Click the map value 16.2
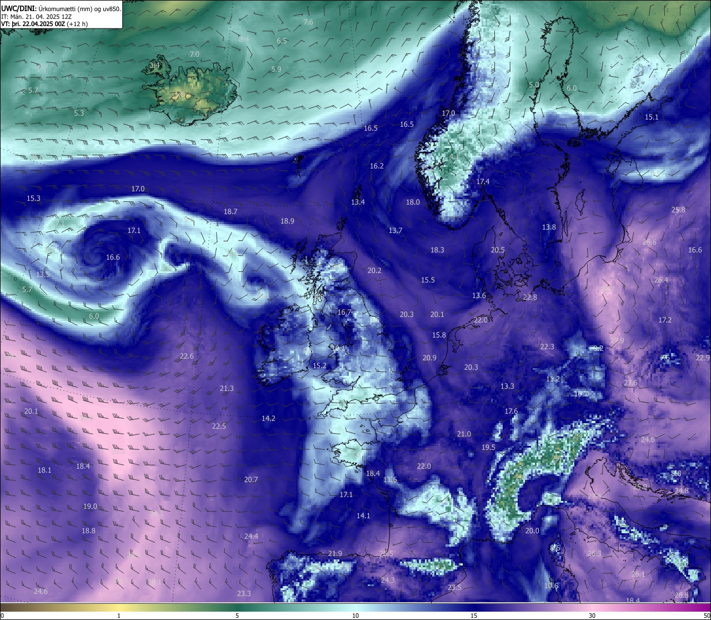The image size is (711, 620). (377, 166)
